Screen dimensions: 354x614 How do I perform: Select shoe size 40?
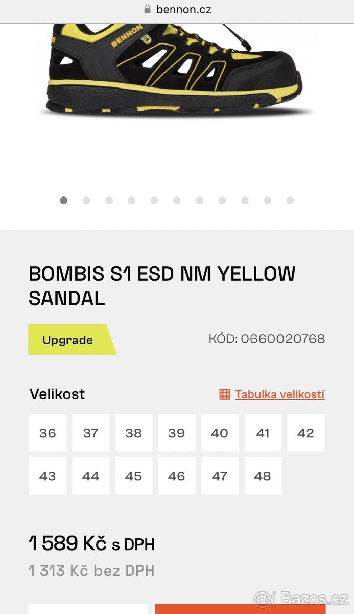(x=220, y=433)
